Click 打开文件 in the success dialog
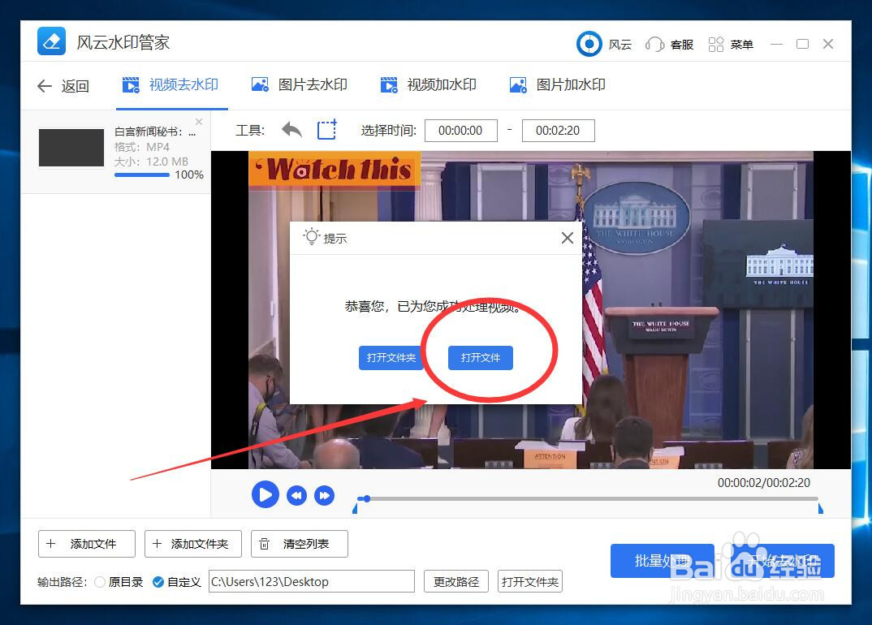 point(480,357)
